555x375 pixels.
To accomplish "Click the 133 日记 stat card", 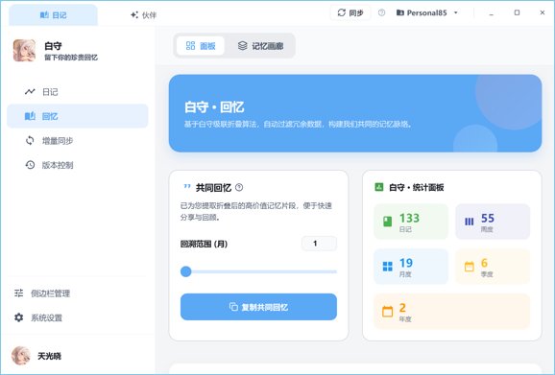I will click(x=411, y=222).
